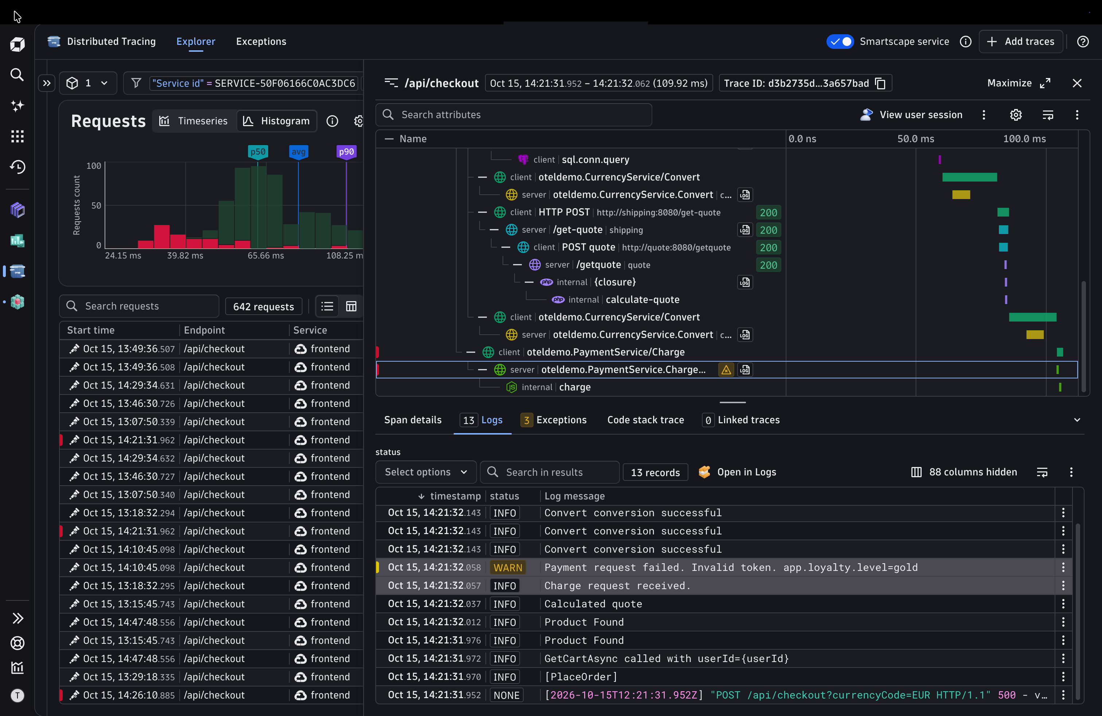The width and height of the screenshot is (1102, 716).
Task: Click warning icon on PaymentService.Charge span
Action: 726,370
